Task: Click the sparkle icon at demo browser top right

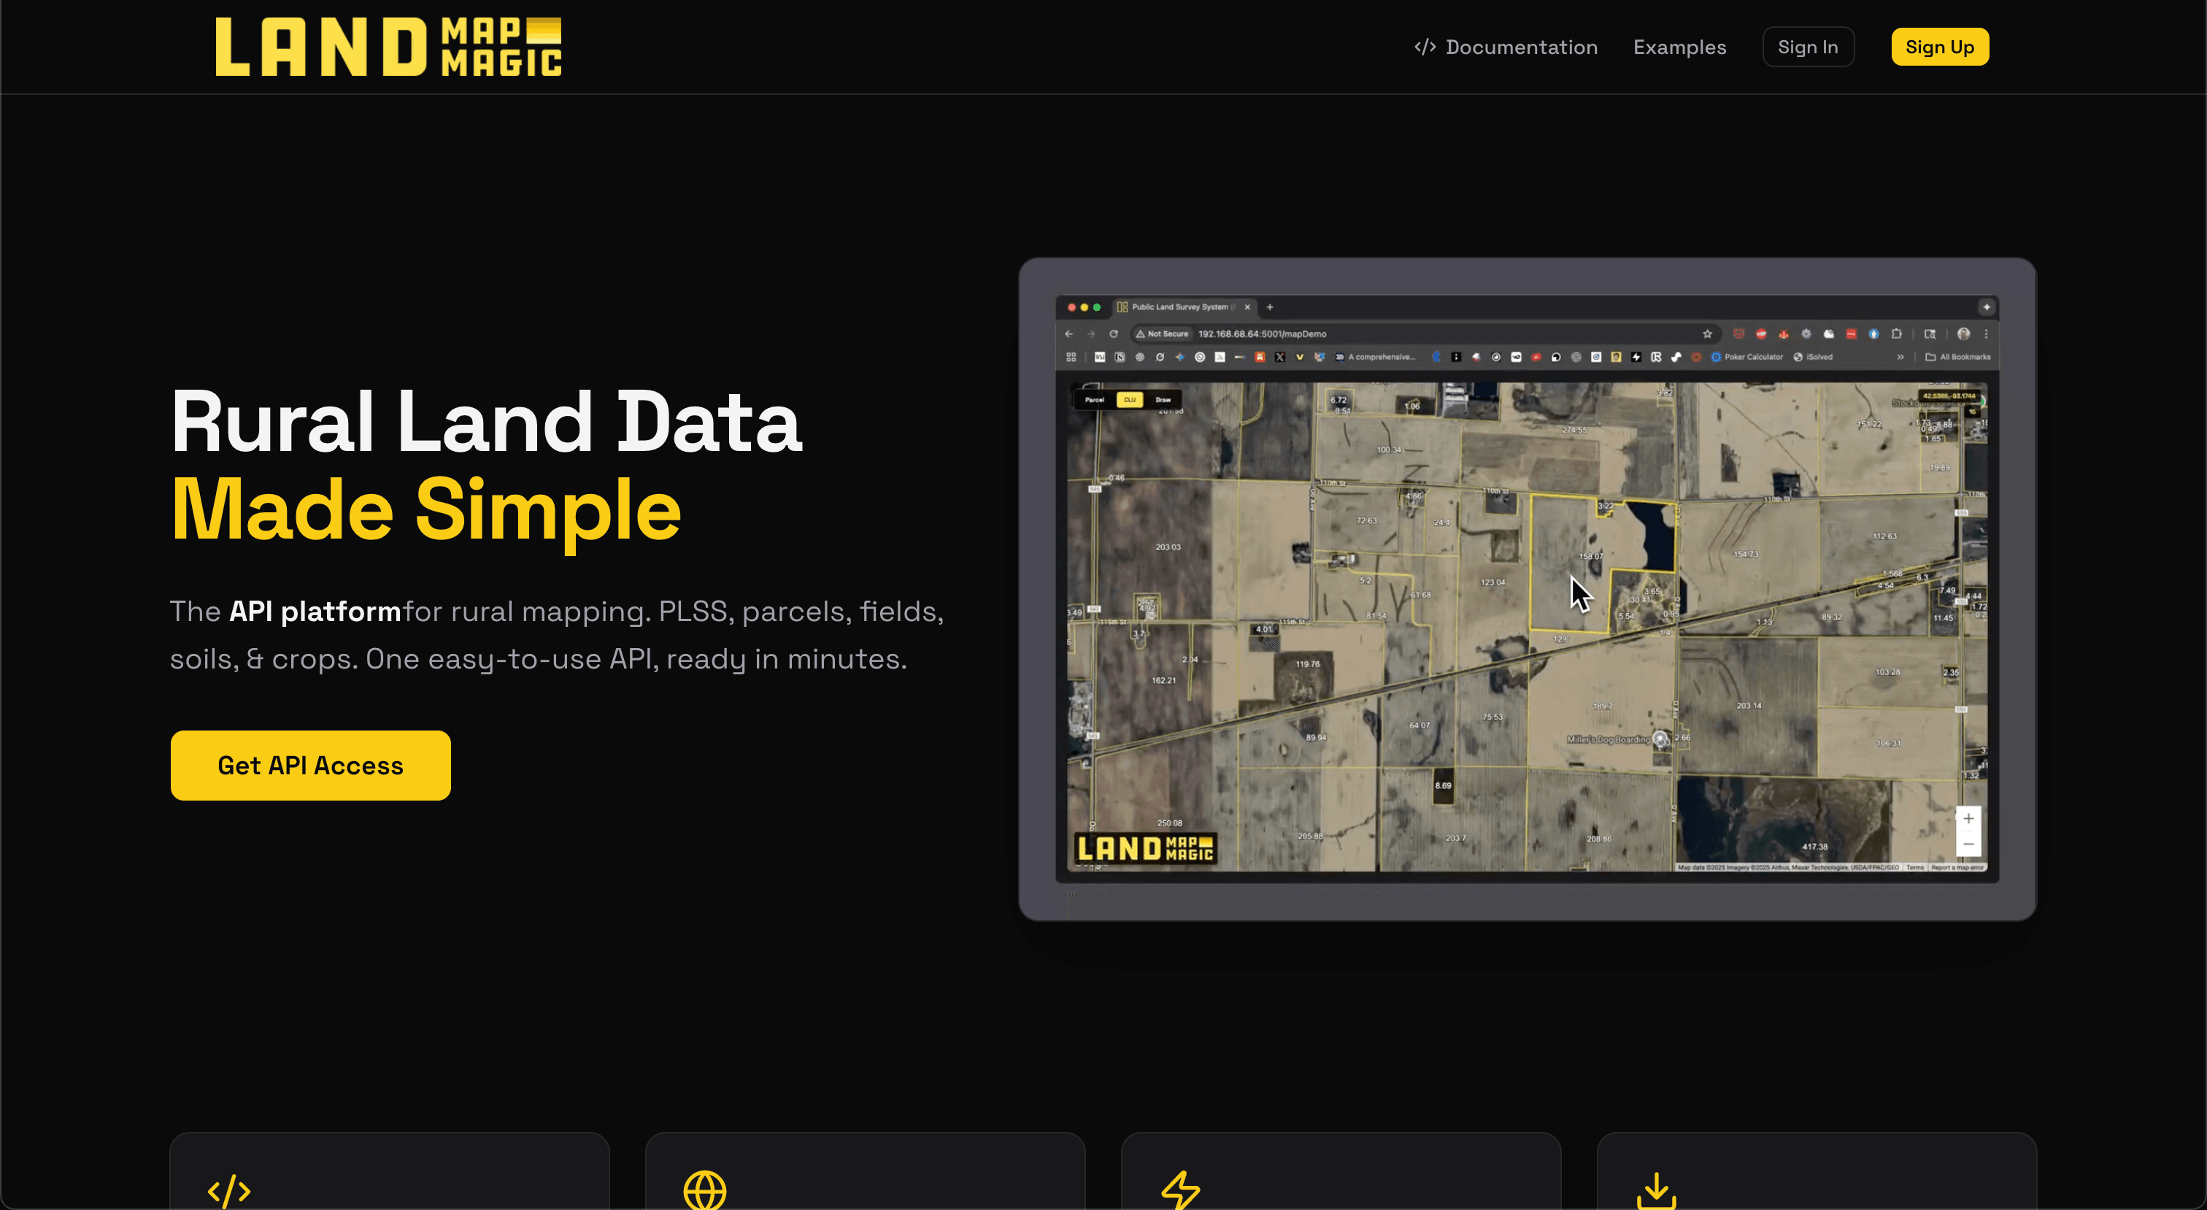Action: pyautogui.click(x=1986, y=307)
